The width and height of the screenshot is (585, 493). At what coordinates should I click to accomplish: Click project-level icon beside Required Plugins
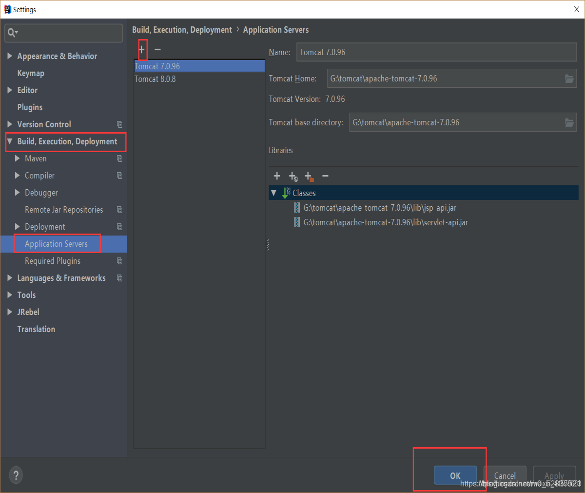pyautogui.click(x=119, y=261)
